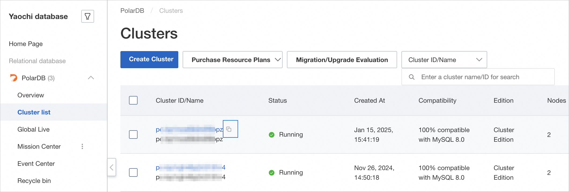This screenshot has width=569, height=192.
Task: Click the Mission Center three-dot menu icon
Action: [x=82, y=146]
